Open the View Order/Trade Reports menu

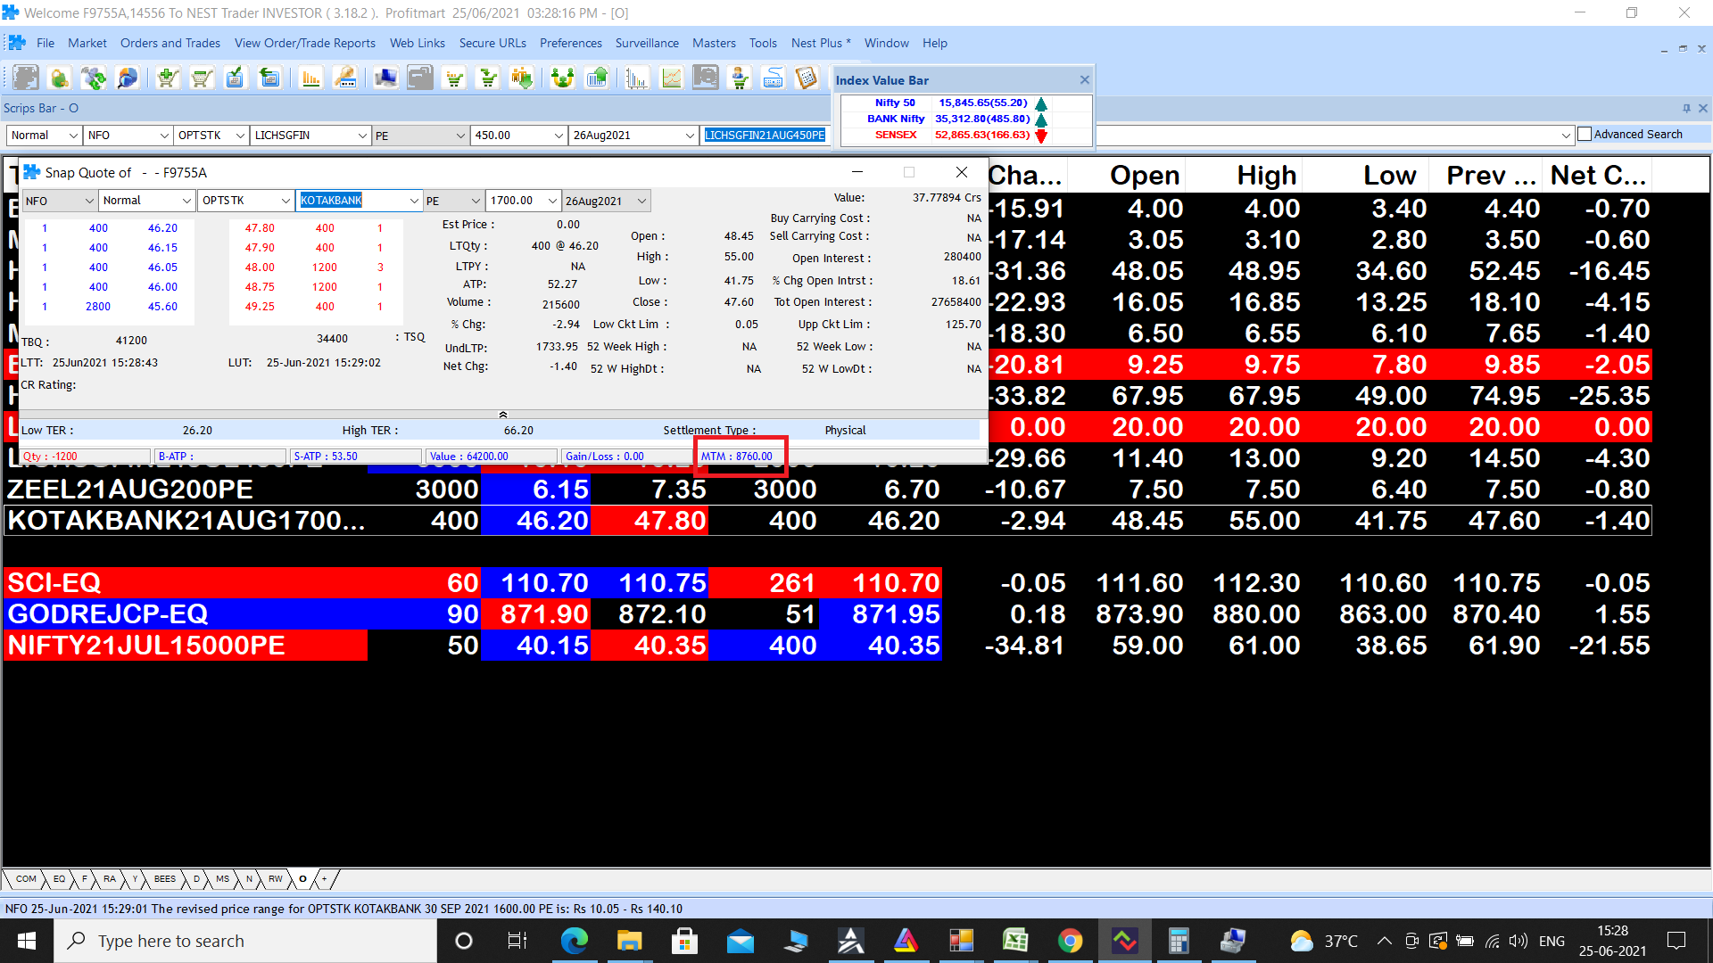(x=305, y=43)
